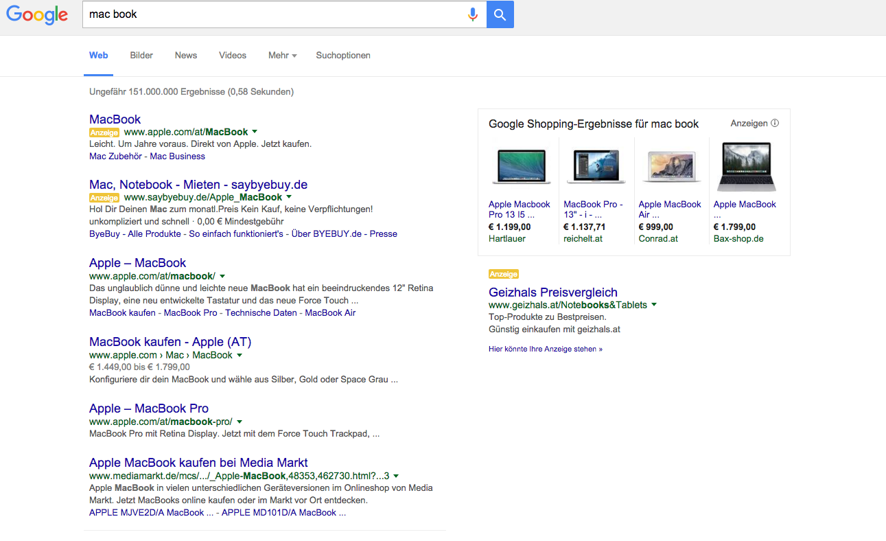Expand arrow next to www.apple.com/at/MacBook ad URL
The width and height of the screenshot is (886, 541).
point(255,131)
